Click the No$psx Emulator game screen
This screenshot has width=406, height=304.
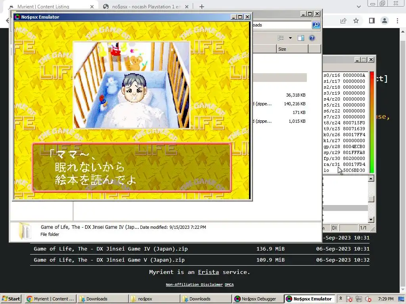click(132, 110)
